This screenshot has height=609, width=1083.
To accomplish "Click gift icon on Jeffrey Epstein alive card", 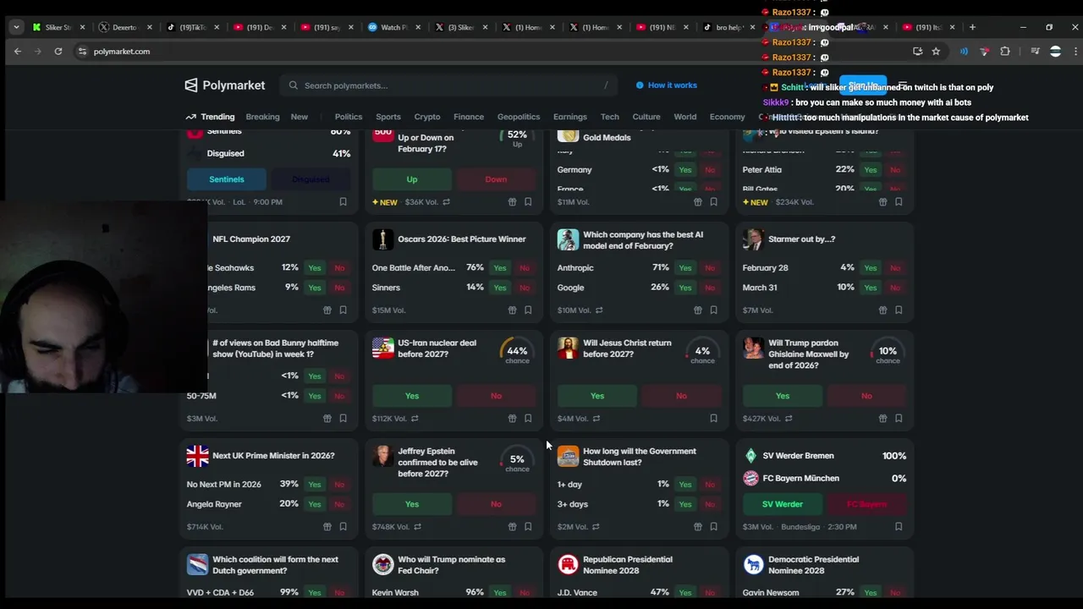I will [512, 527].
